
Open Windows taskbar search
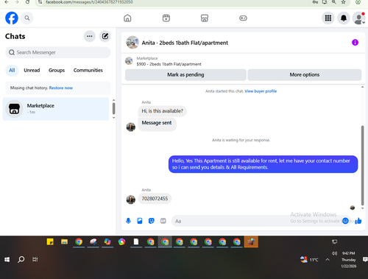point(21,259)
